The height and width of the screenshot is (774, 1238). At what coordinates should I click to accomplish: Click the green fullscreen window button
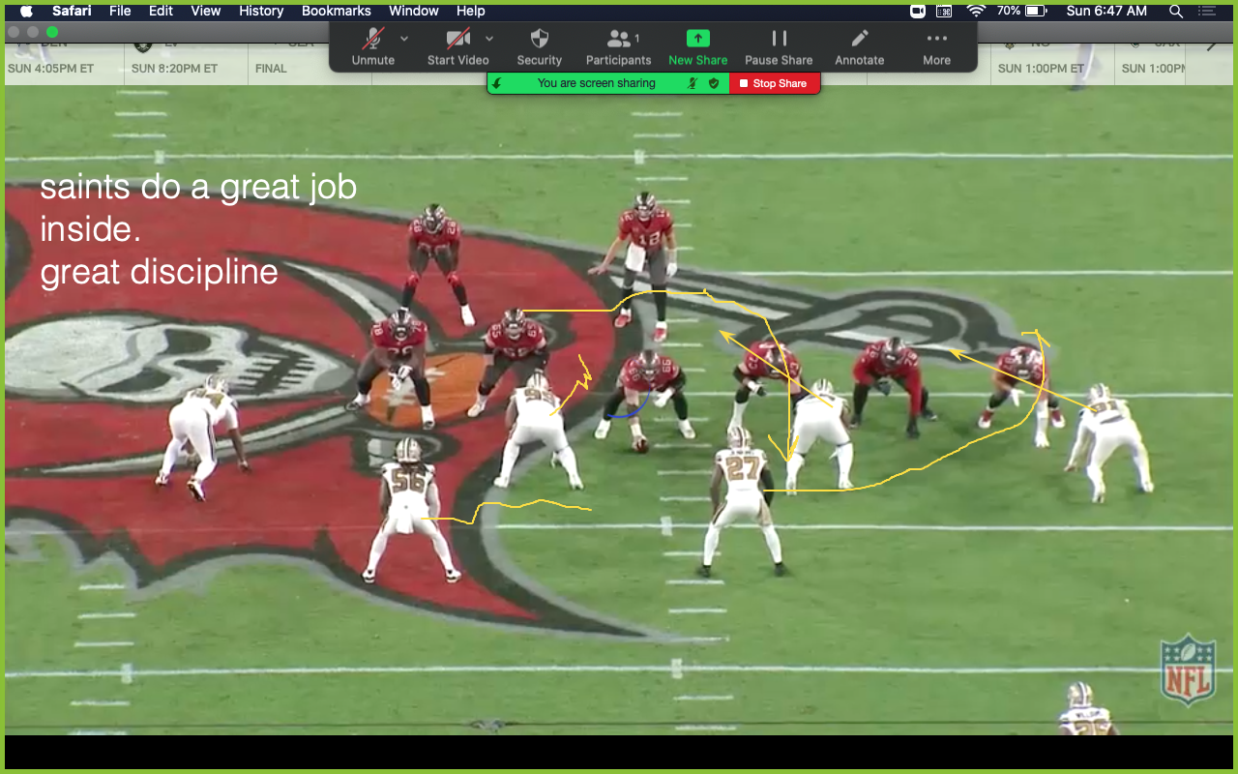(x=52, y=32)
